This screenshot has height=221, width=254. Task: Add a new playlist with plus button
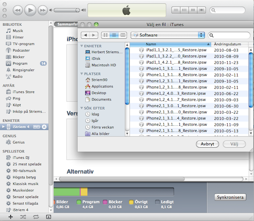11,217
